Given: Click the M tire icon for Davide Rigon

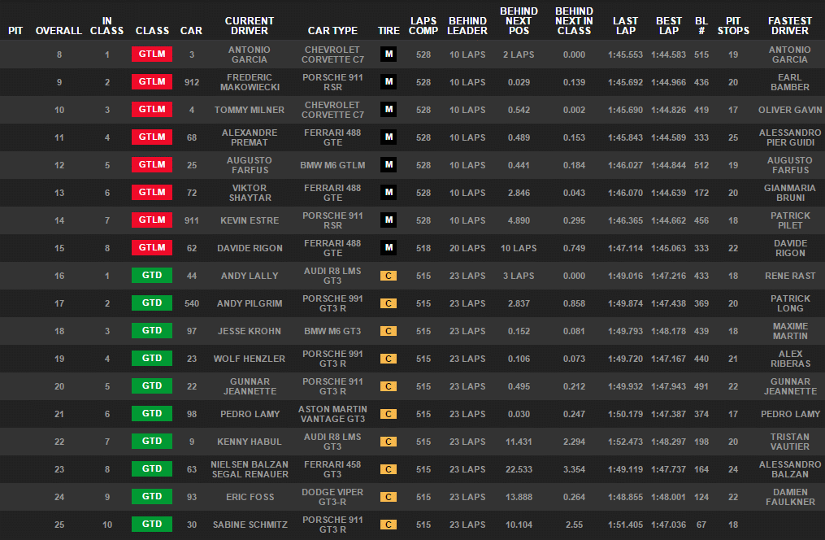Looking at the screenshot, I should [x=389, y=248].
